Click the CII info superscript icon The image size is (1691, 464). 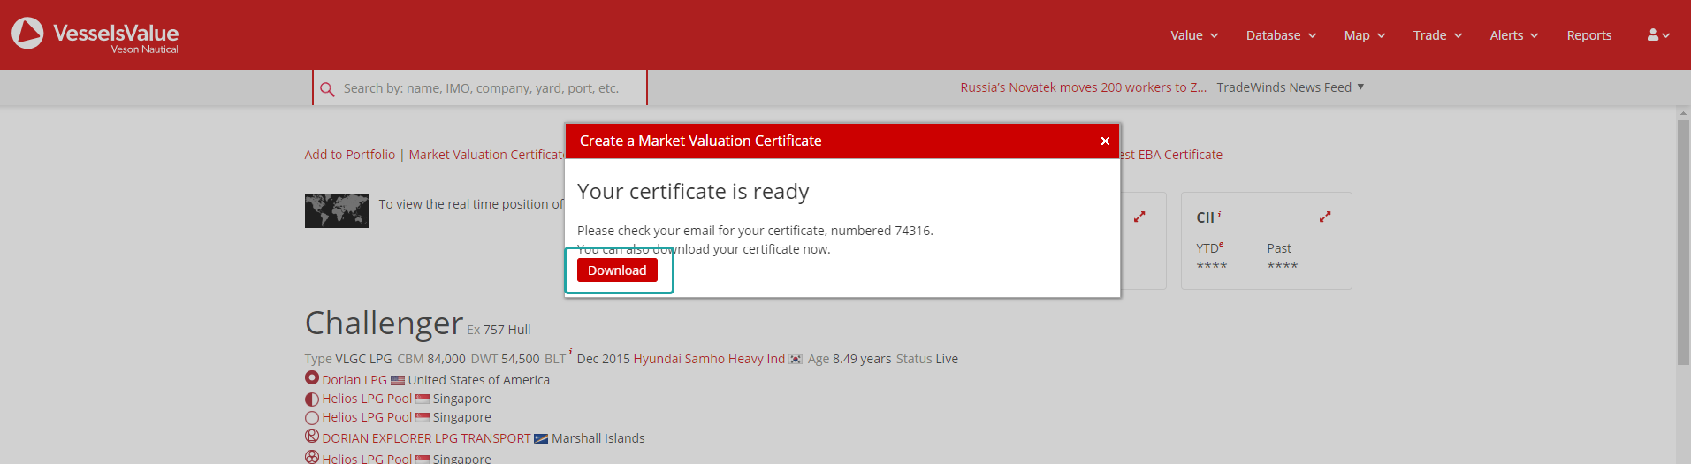coord(1220,214)
